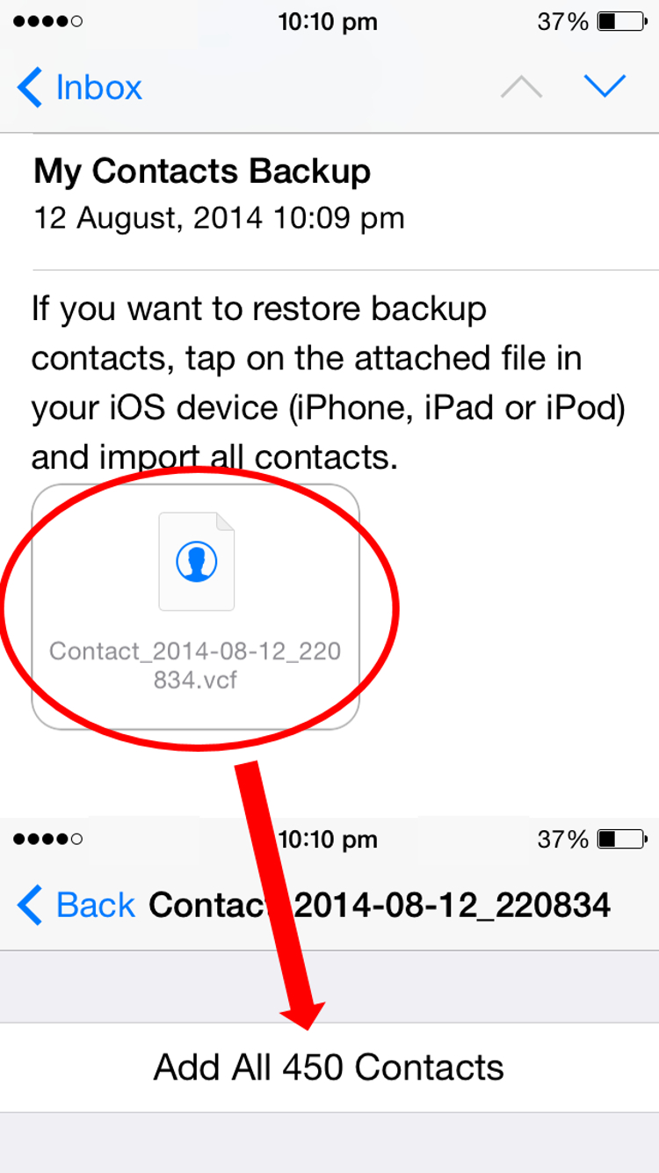Tap the bold Contact_2014-08-12_220834 navigation title
The height and width of the screenshot is (1173, 659).
[x=380, y=905]
